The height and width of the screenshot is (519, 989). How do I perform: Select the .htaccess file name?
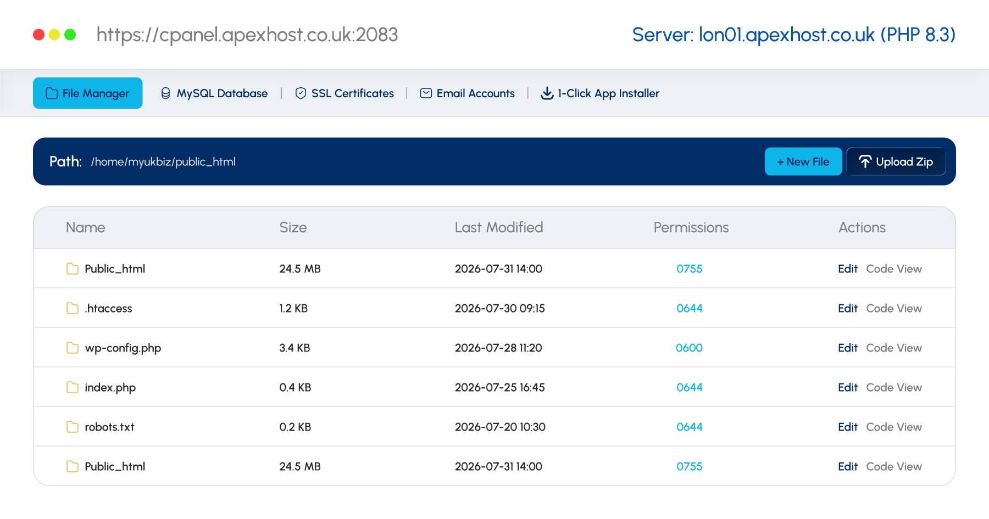pyautogui.click(x=108, y=308)
